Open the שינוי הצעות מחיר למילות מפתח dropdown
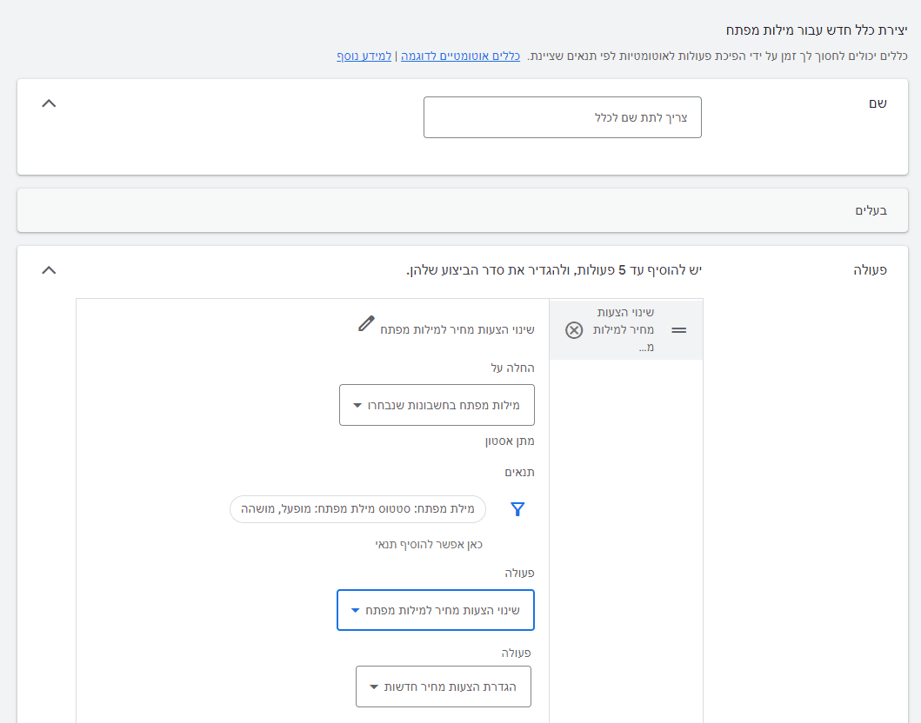Viewport: 921px width, 723px height. (x=436, y=610)
